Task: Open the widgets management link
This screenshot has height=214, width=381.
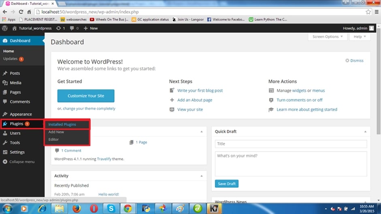Action: 299,90
